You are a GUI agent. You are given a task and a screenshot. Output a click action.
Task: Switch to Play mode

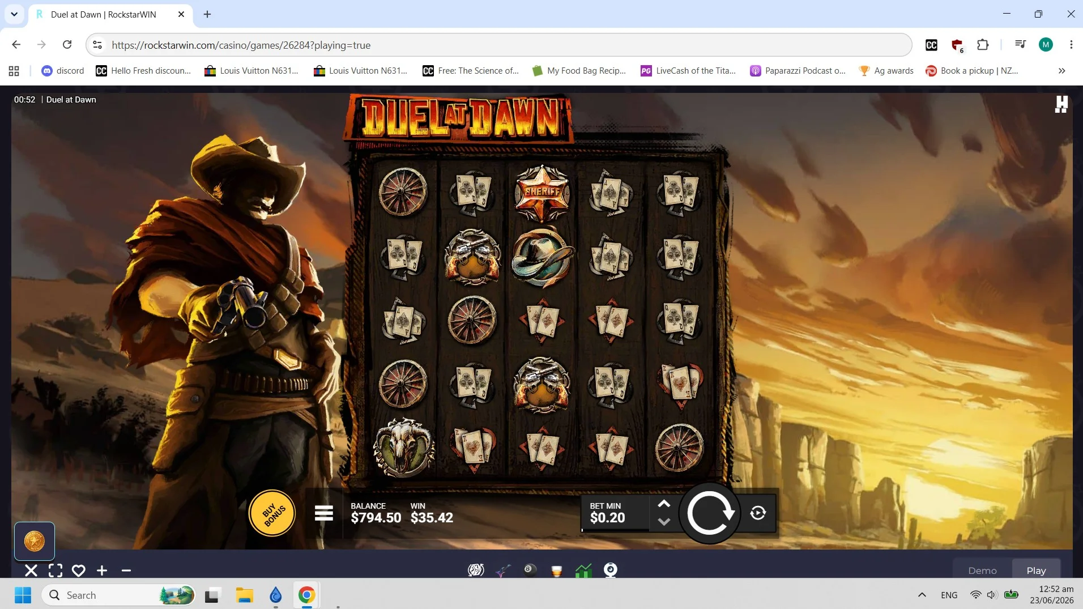click(1036, 570)
